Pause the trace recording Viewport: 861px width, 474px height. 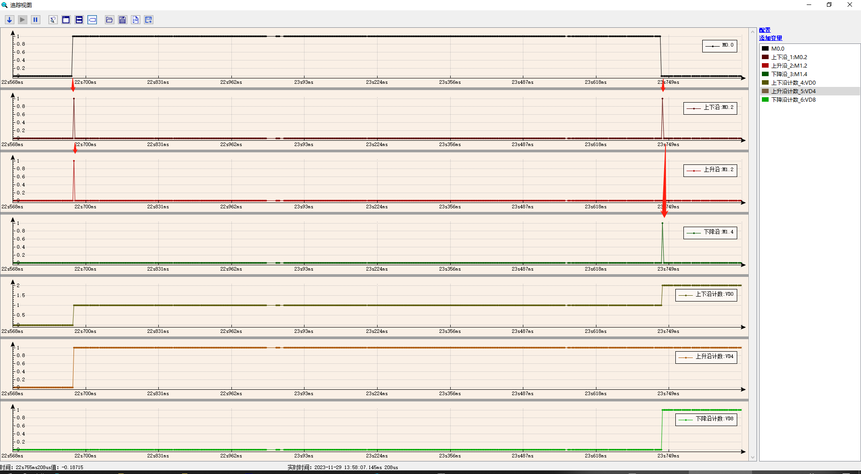tap(35, 20)
